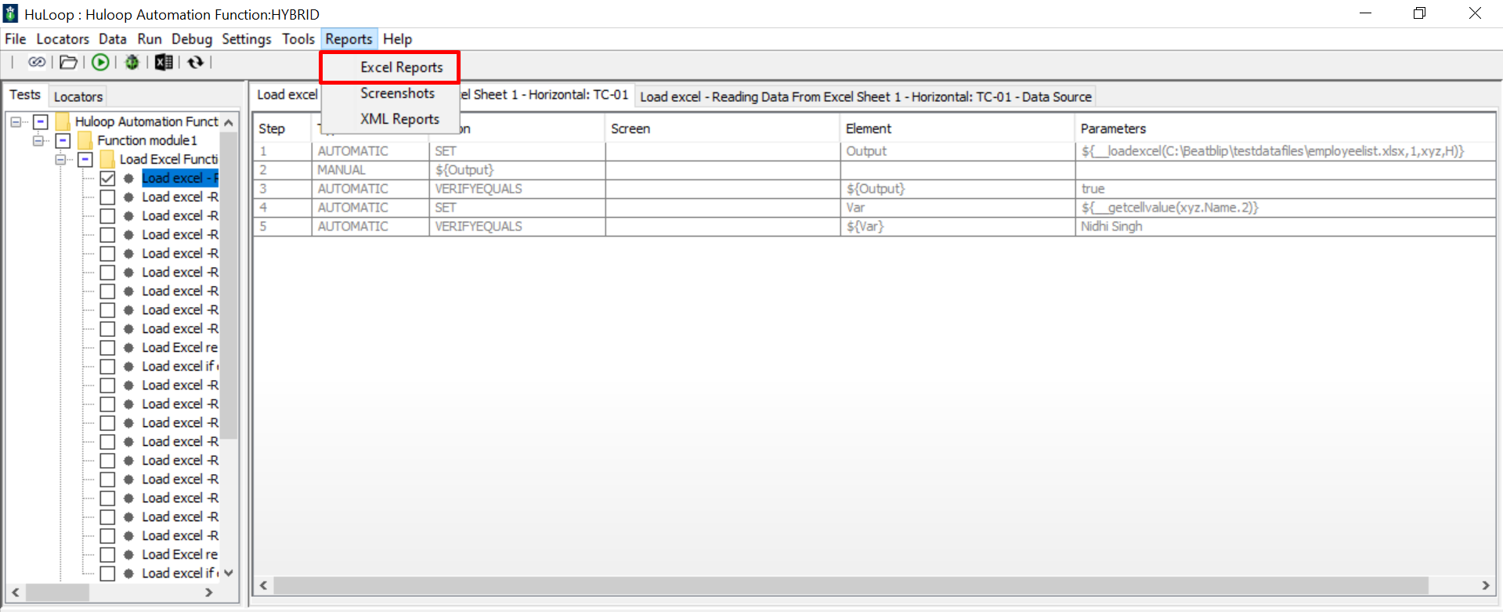Click the Huloop Automation Function folder icon
1503x612 pixels.
pos(63,121)
